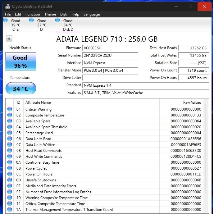Screen dimensions: 214x214
Task: Click the Rotation Rate value
Action: point(194,63)
